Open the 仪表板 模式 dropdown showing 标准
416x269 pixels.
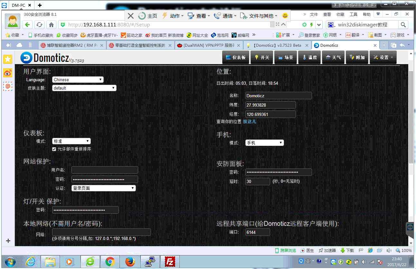click(71, 141)
